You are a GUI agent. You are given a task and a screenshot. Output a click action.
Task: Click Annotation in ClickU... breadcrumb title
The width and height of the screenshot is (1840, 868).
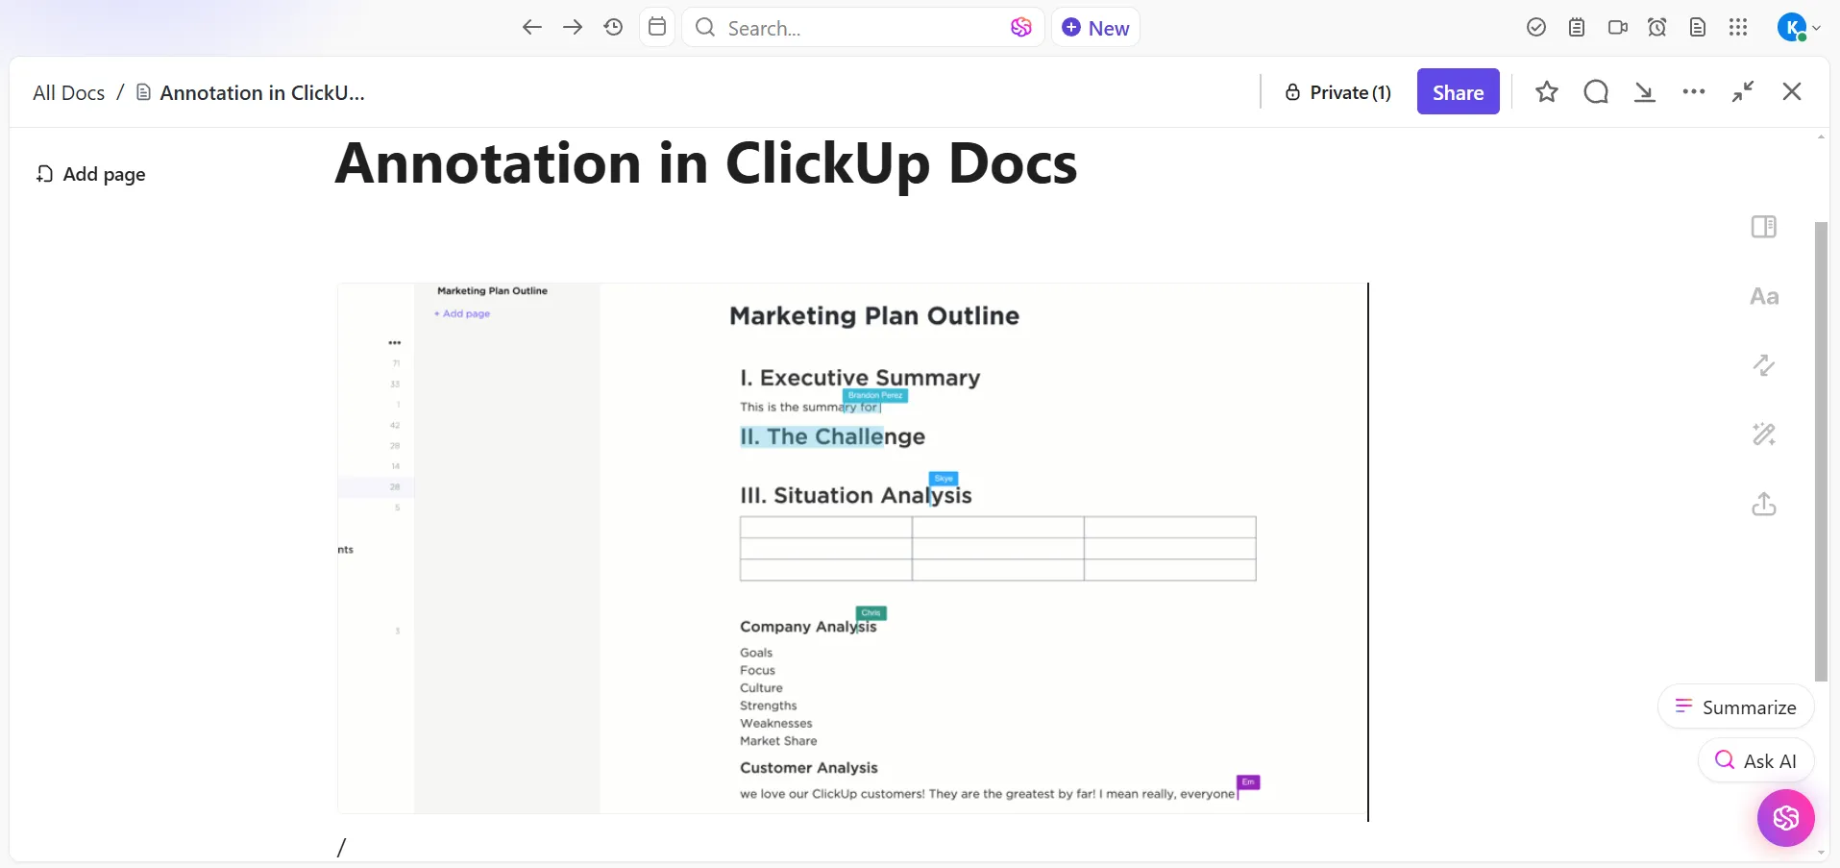point(251,93)
